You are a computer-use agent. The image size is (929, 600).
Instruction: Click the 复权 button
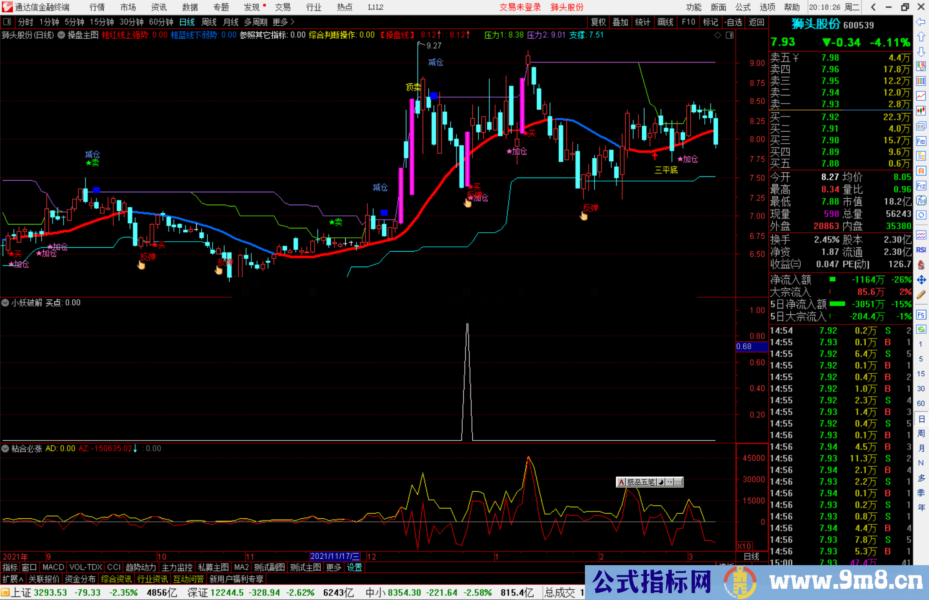tap(598, 22)
